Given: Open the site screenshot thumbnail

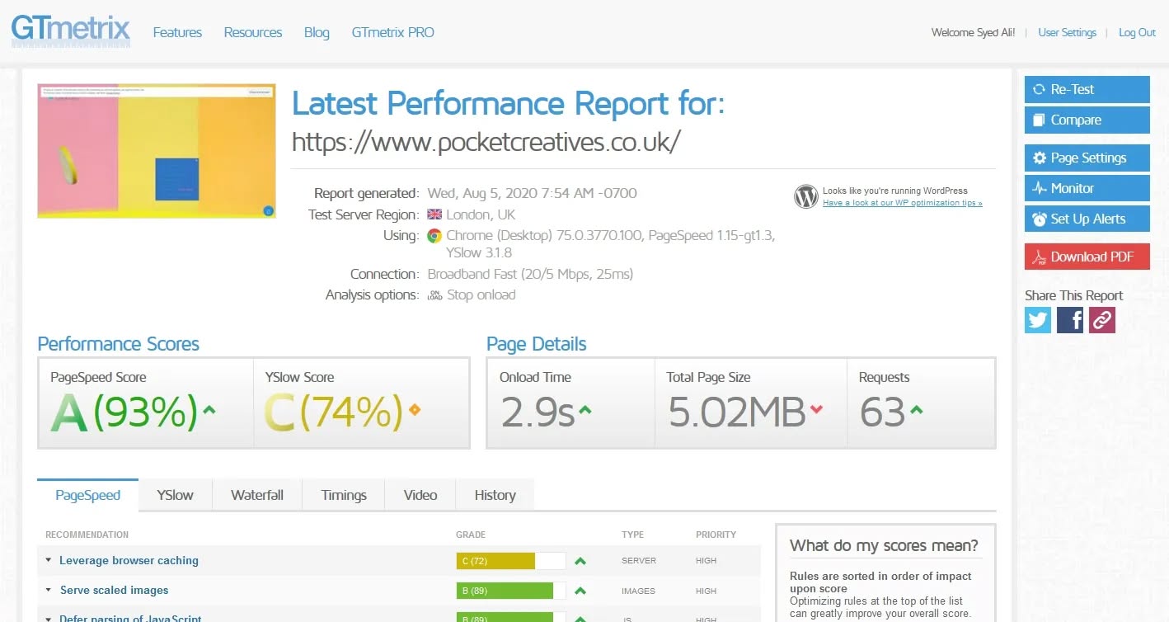Looking at the screenshot, I should pos(157,150).
